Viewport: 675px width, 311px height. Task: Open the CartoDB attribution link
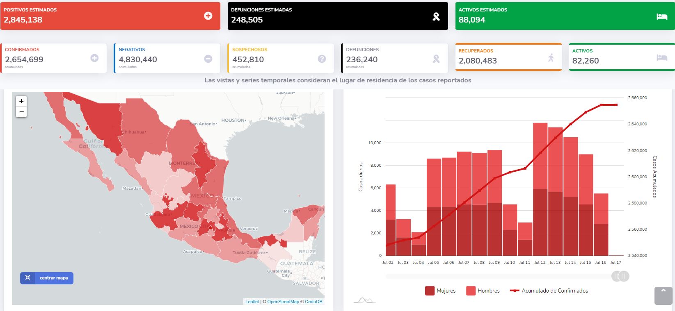coord(313,302)
